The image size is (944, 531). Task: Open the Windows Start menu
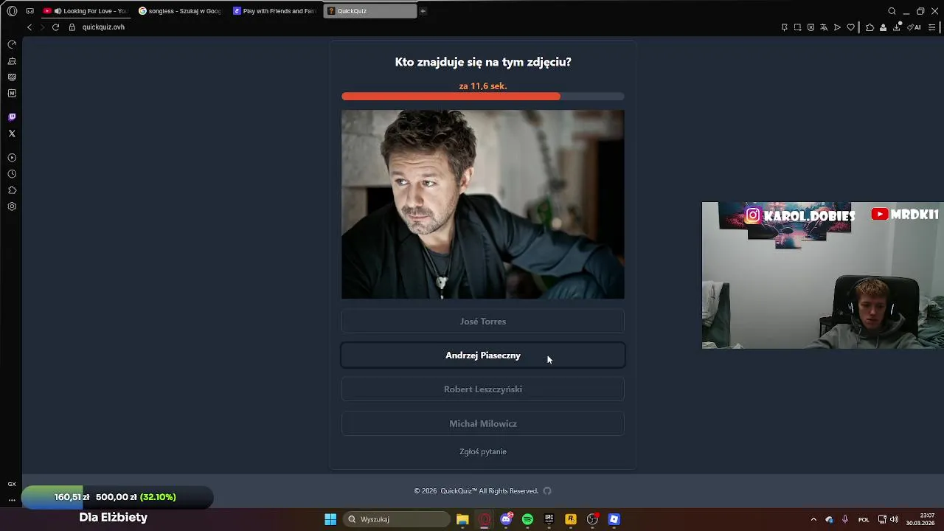tap(330, 519)
